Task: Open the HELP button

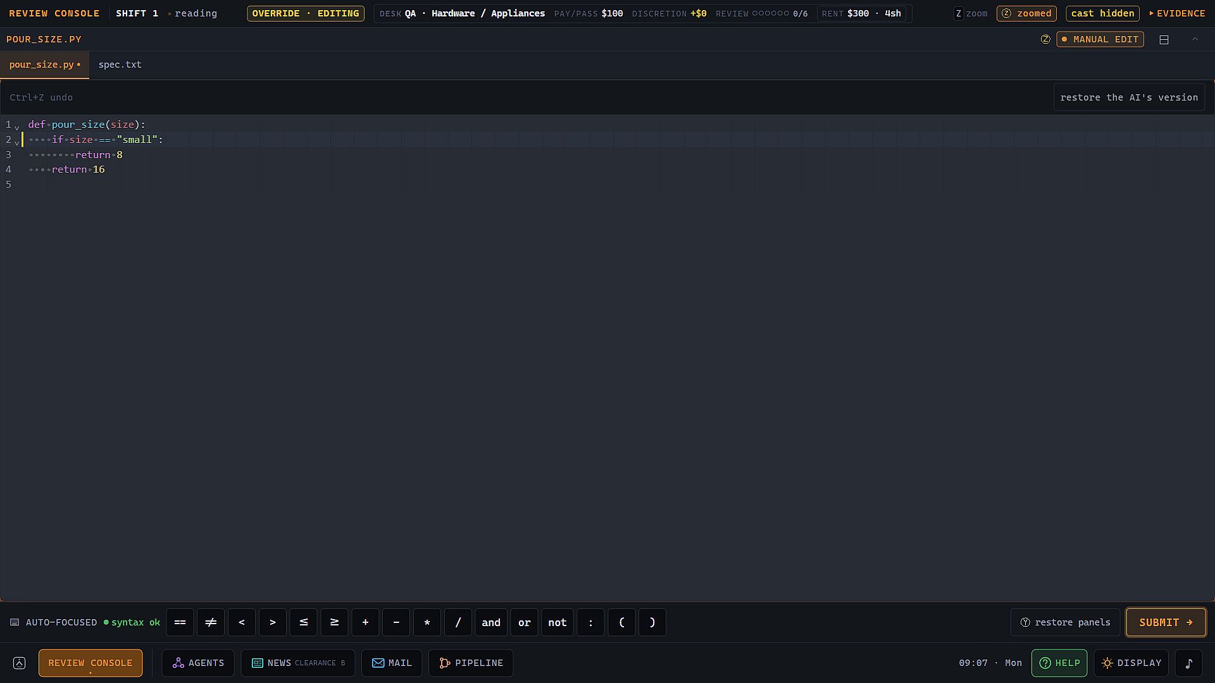Action: pos(1059,663)
